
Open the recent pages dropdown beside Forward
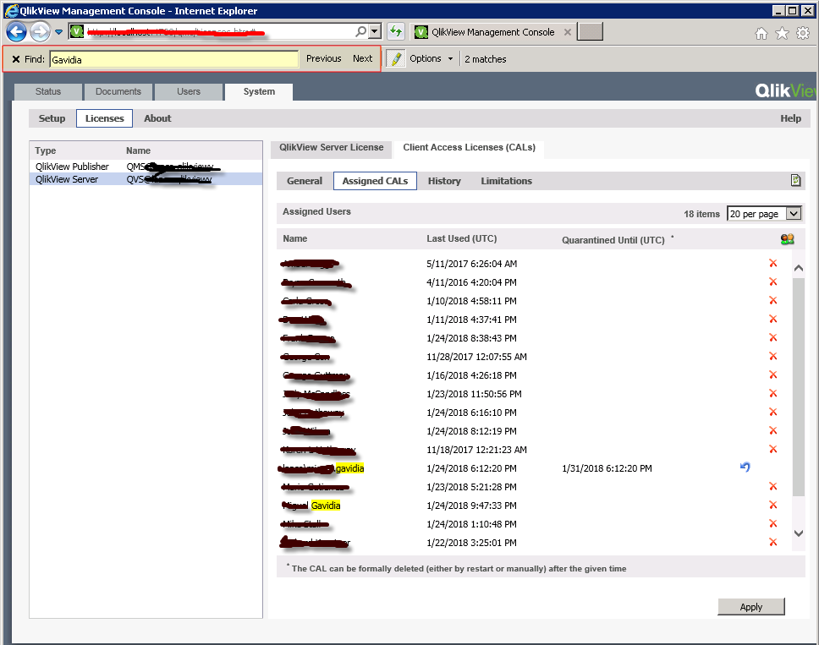tap(58, 32)
